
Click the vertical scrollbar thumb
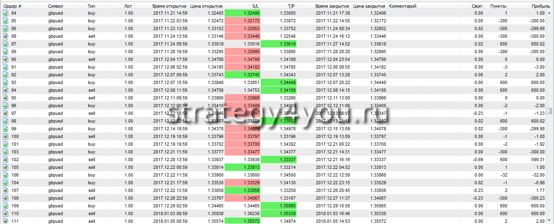pyautogui.click(x=549, y=111)
